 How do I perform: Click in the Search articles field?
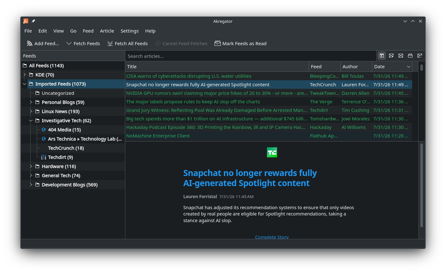tap(251, 56)
